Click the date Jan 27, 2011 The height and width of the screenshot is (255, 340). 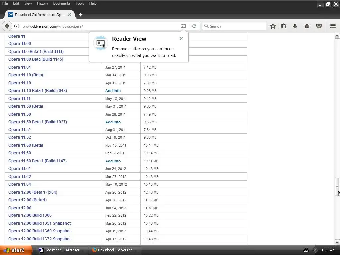115,67
